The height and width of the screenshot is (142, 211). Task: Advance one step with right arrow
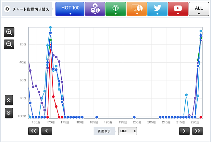pos(184,131)
